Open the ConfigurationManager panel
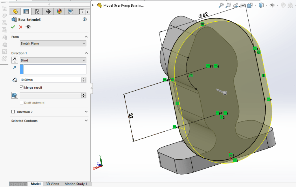This screenshot has height=187, width=296. 37,11
